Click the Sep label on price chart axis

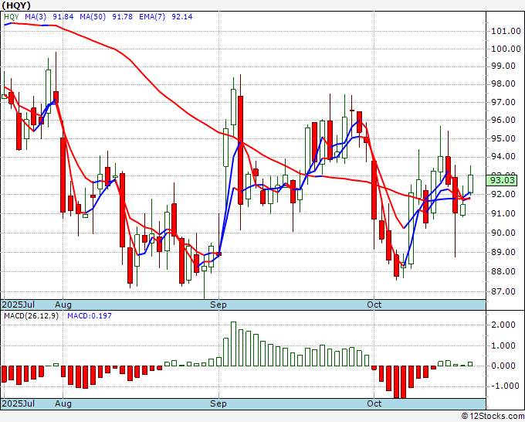click(x=218, y=305)
